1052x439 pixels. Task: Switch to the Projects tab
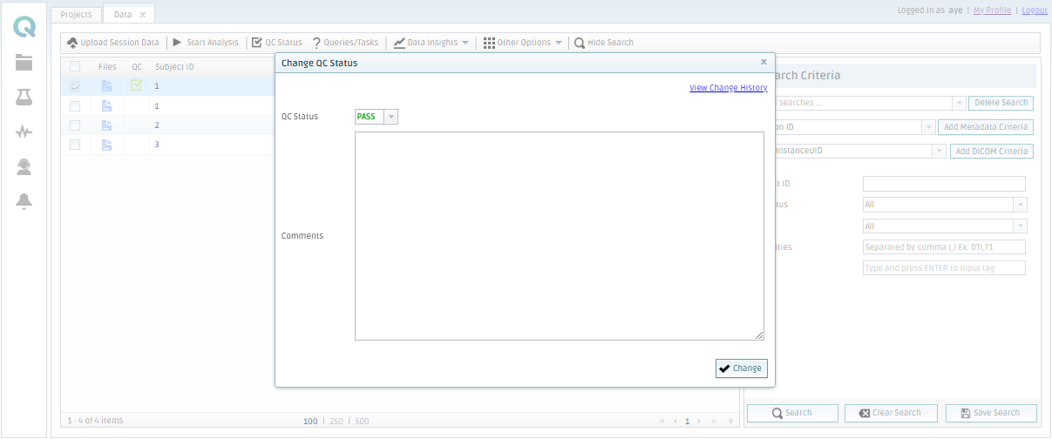tap(77, 14)
